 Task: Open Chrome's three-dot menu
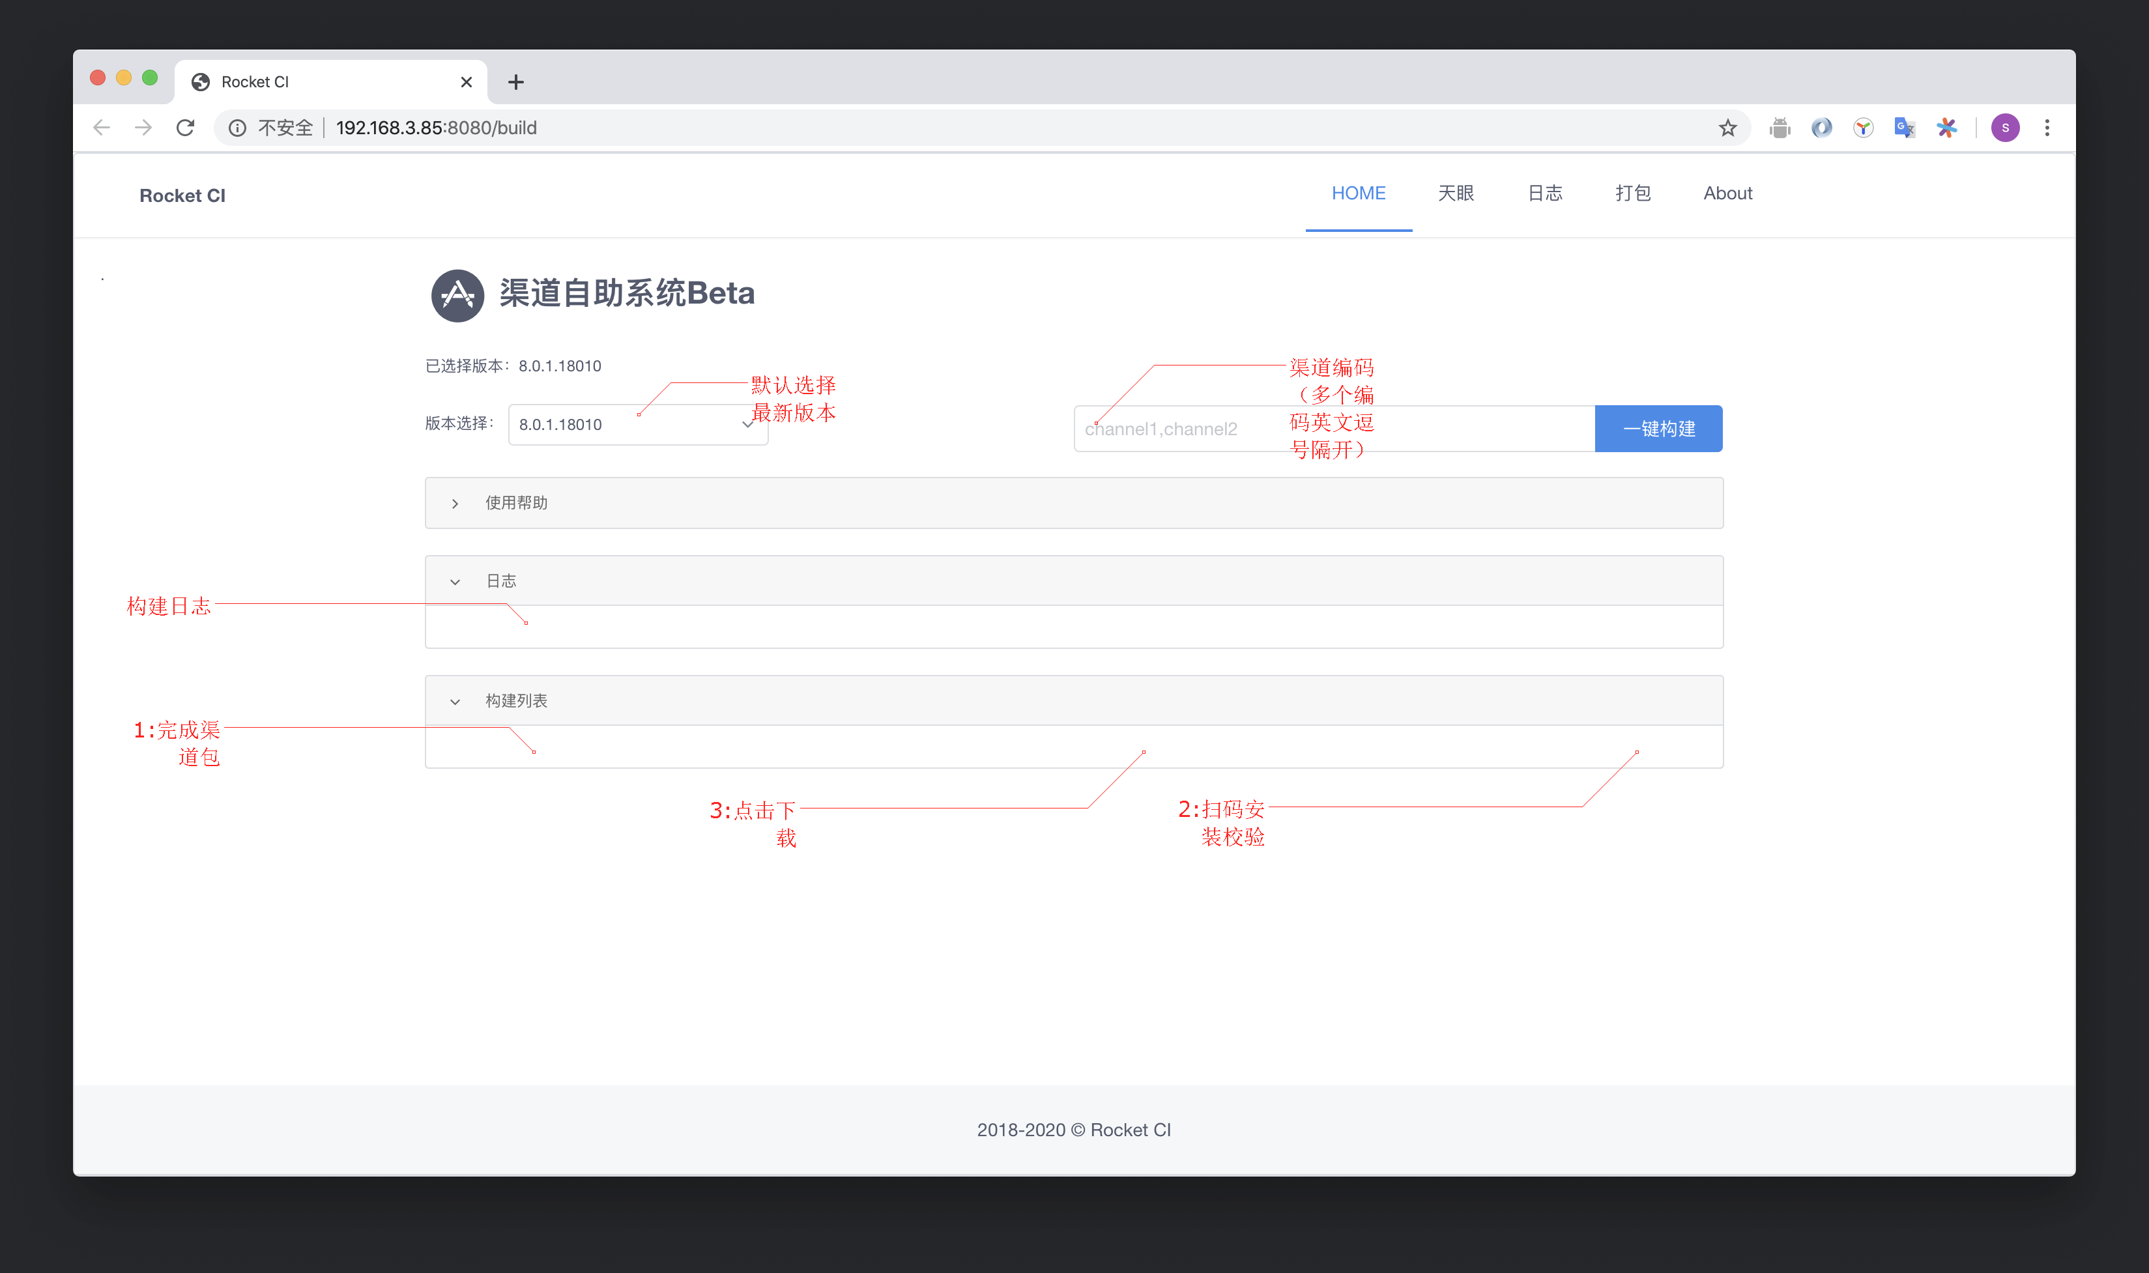(x=2047, y=128)
